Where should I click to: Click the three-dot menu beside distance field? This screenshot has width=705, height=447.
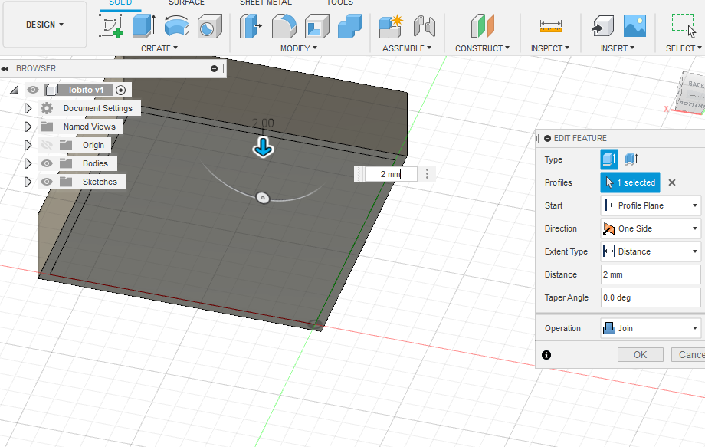427,174
